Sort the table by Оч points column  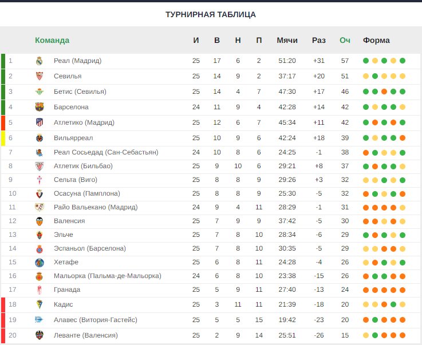(x=345, y=40)
